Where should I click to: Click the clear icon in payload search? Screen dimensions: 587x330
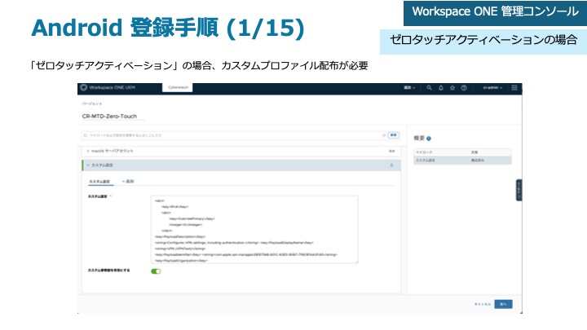(384, 135)
